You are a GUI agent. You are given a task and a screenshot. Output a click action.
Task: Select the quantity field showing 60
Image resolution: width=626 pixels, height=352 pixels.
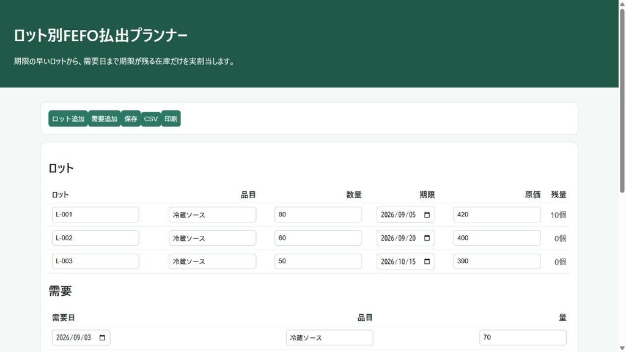tap(318, 238)
